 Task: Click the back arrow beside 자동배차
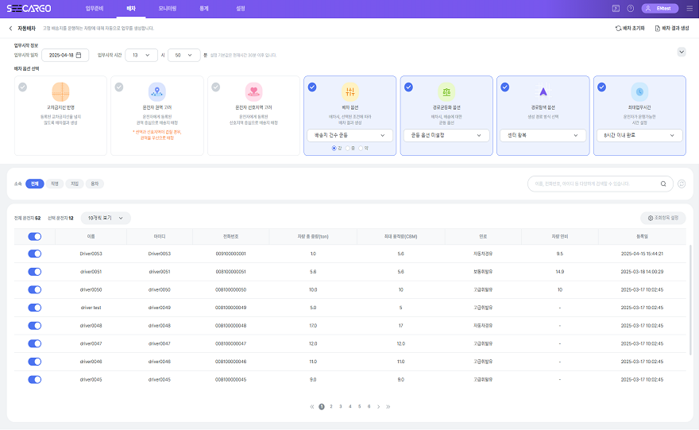click(10, 28)
